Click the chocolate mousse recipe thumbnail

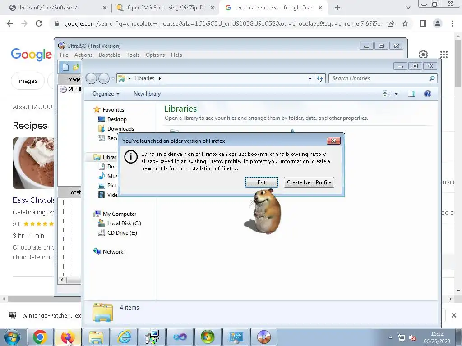point(33,163)
